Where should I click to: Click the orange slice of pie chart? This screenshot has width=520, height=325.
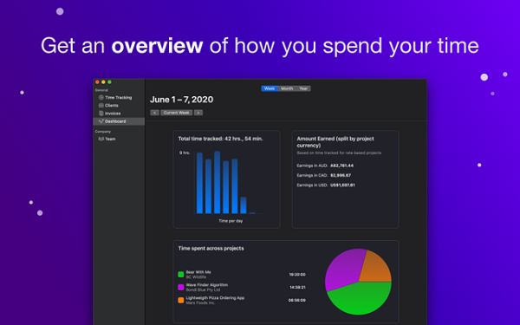pos(376,267)
